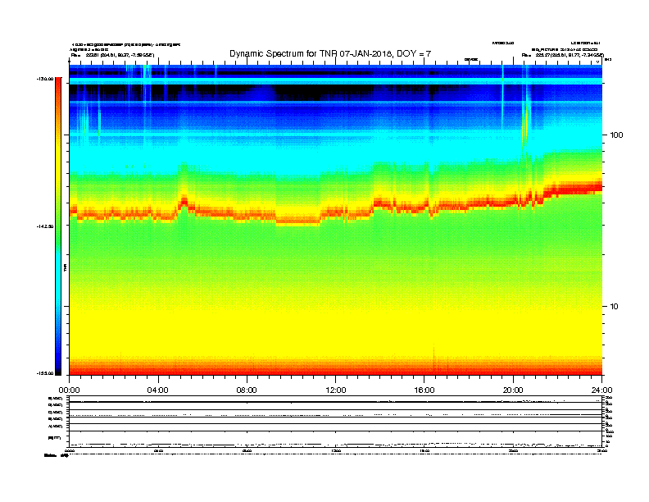Click the TNR label beside the color bar
The width and height of the screenshot is (649, 502).
point(65,267)
